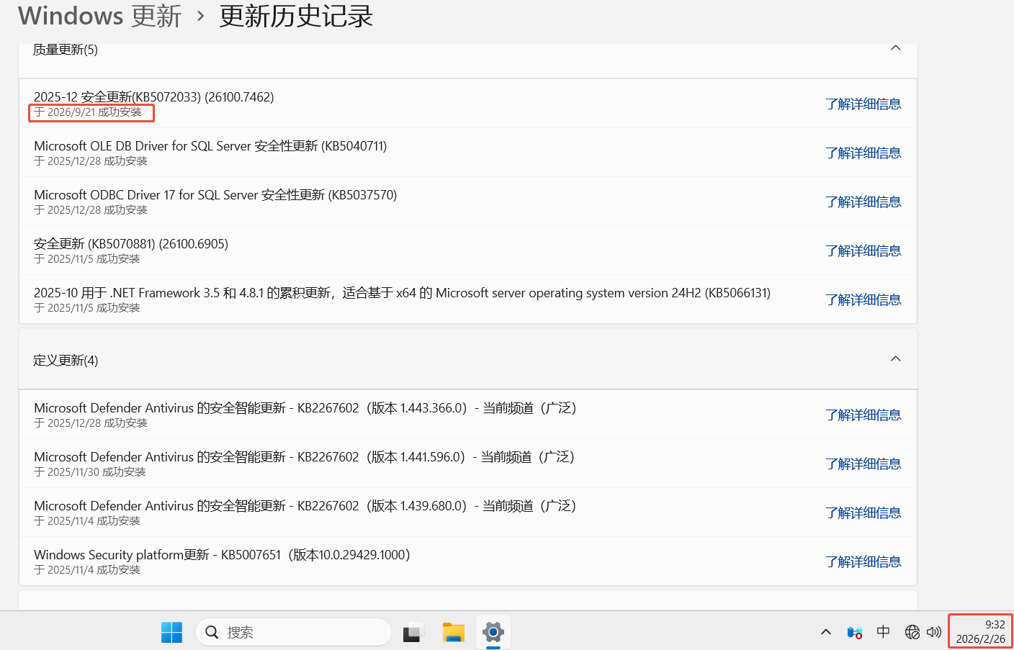Image resolution: width=1014 pixels, height=650 pixels.
Task: Click the 质量更新(5) header label
Action: (x=66, y=49)
